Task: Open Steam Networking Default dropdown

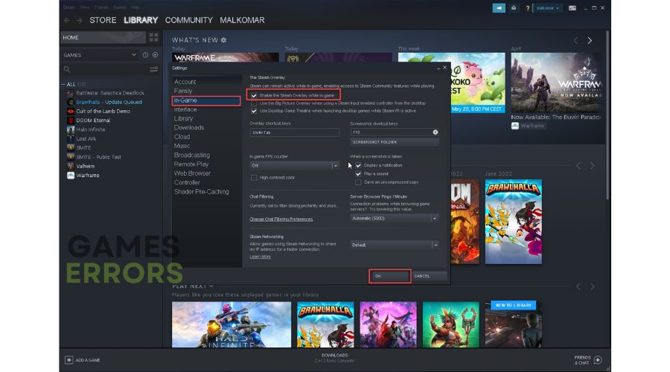Action: click(394, 246)
